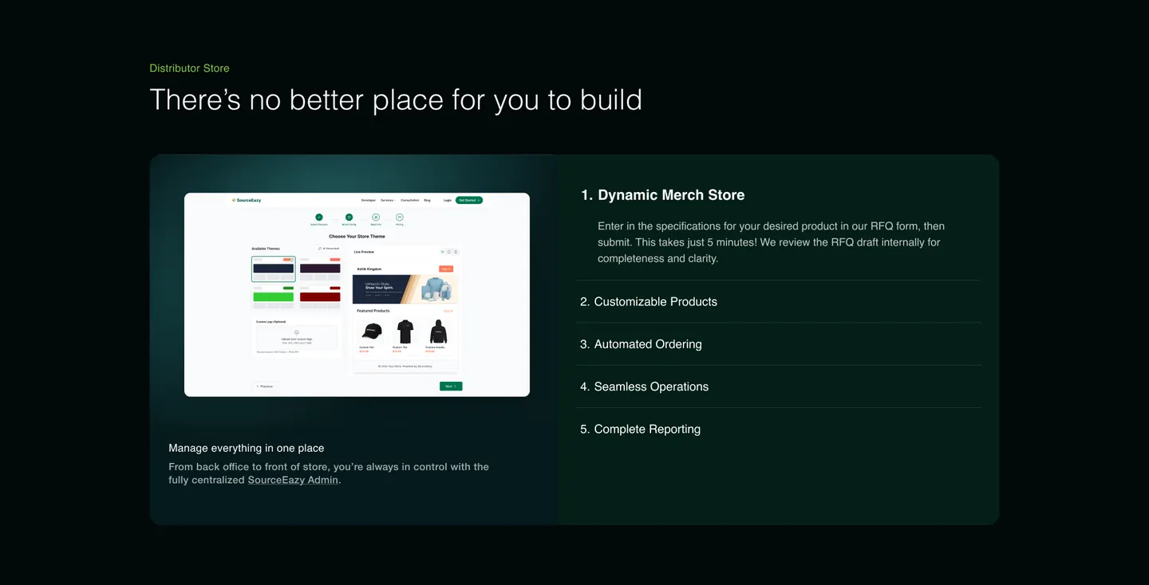
Task: Open the Services dropdown in the preview navbar
Action: [x=388, y=200]
